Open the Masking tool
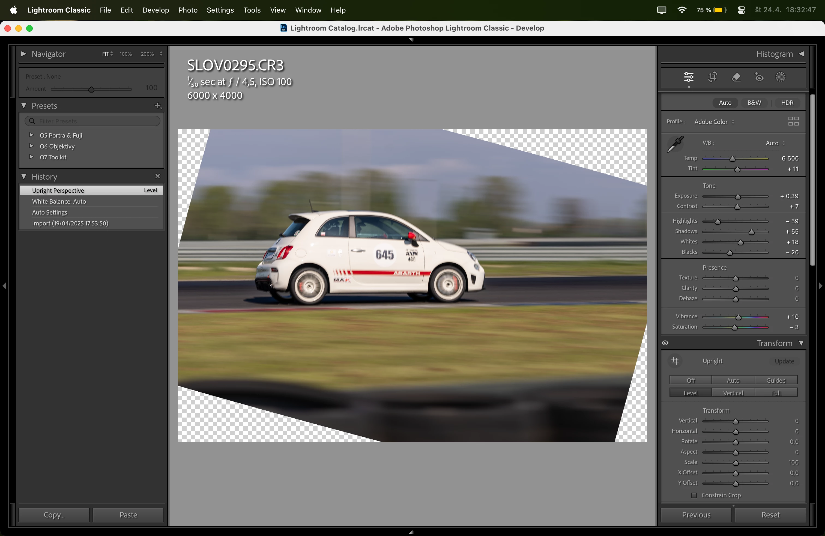The width and height of the screenshot is (825, 536). [780, 77]
